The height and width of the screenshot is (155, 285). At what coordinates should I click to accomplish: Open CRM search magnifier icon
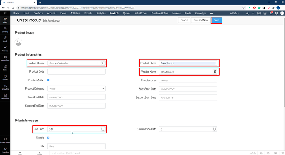247,13
